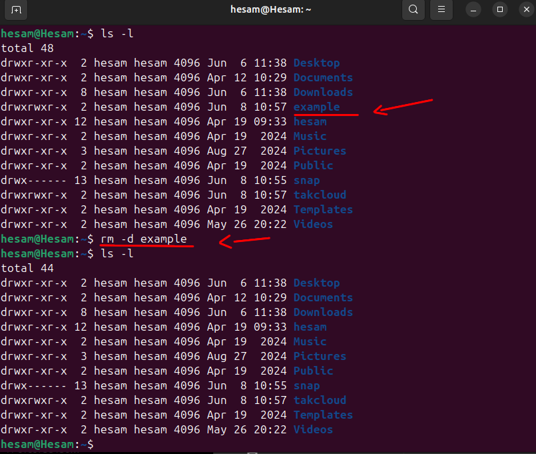536x454 pixels.
Task: Click link count 13 on second listing's snap row
Action: pyautogui.click(x=81, y=386)
